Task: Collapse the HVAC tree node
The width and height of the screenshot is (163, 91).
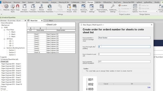Action: coord(2,28)
